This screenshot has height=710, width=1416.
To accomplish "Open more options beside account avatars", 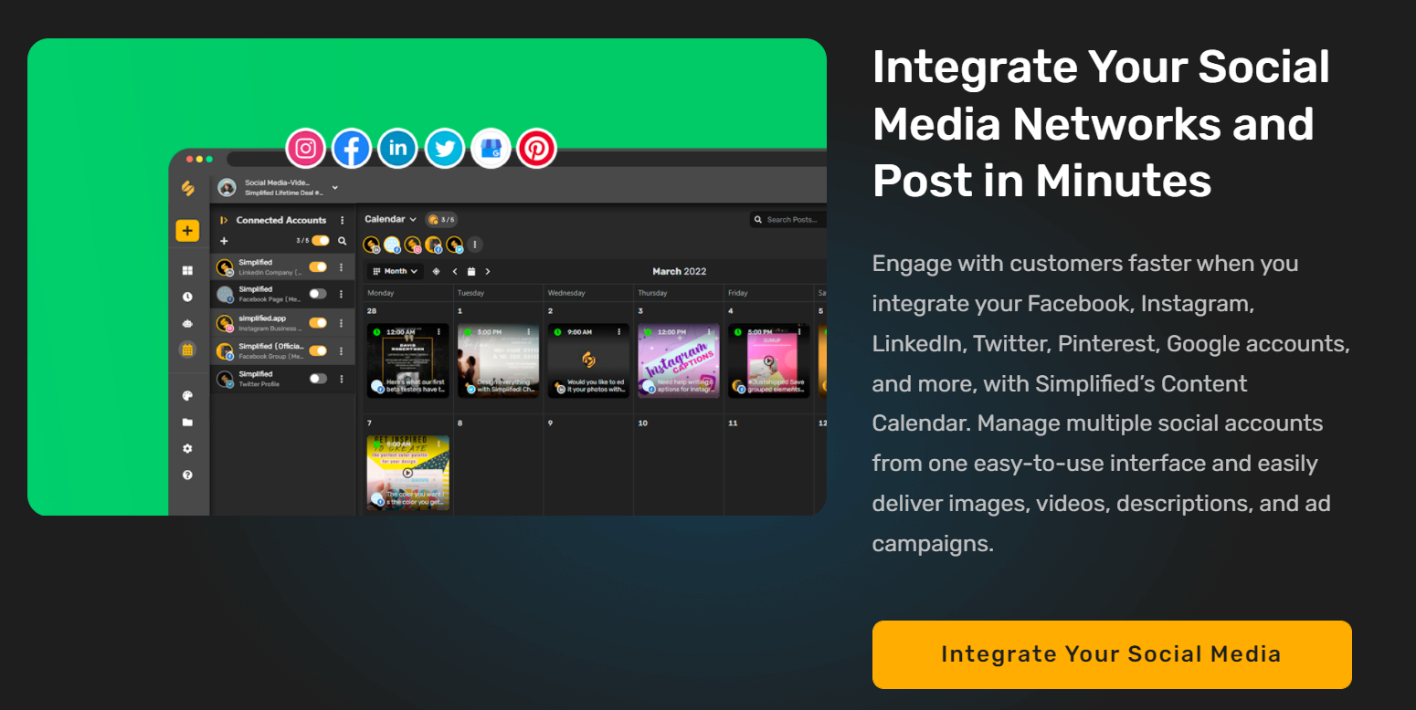I will coord(475,245).
